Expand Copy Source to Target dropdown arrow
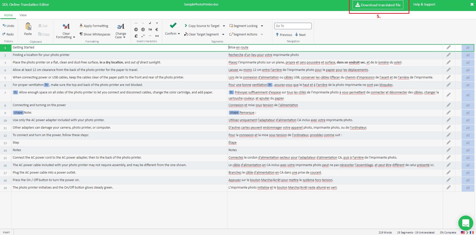 [x=224, y=26]
